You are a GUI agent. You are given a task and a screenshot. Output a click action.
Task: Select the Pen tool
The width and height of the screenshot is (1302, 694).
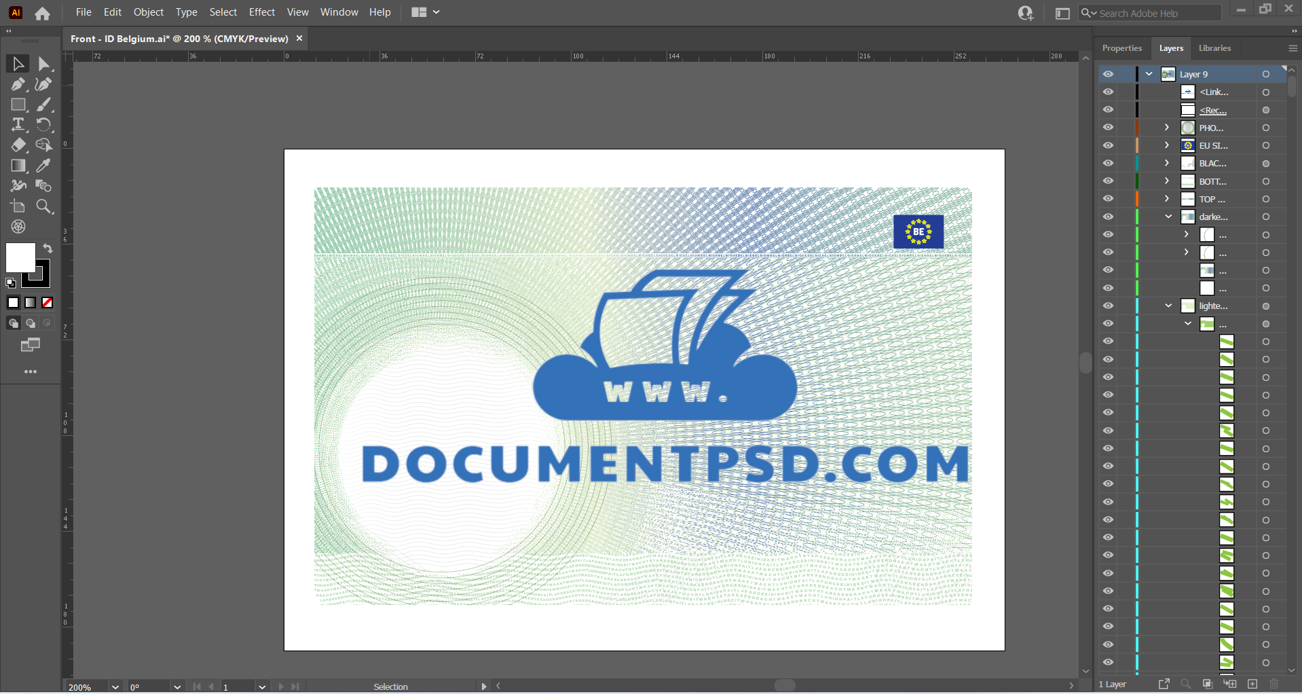pos(18,84)
